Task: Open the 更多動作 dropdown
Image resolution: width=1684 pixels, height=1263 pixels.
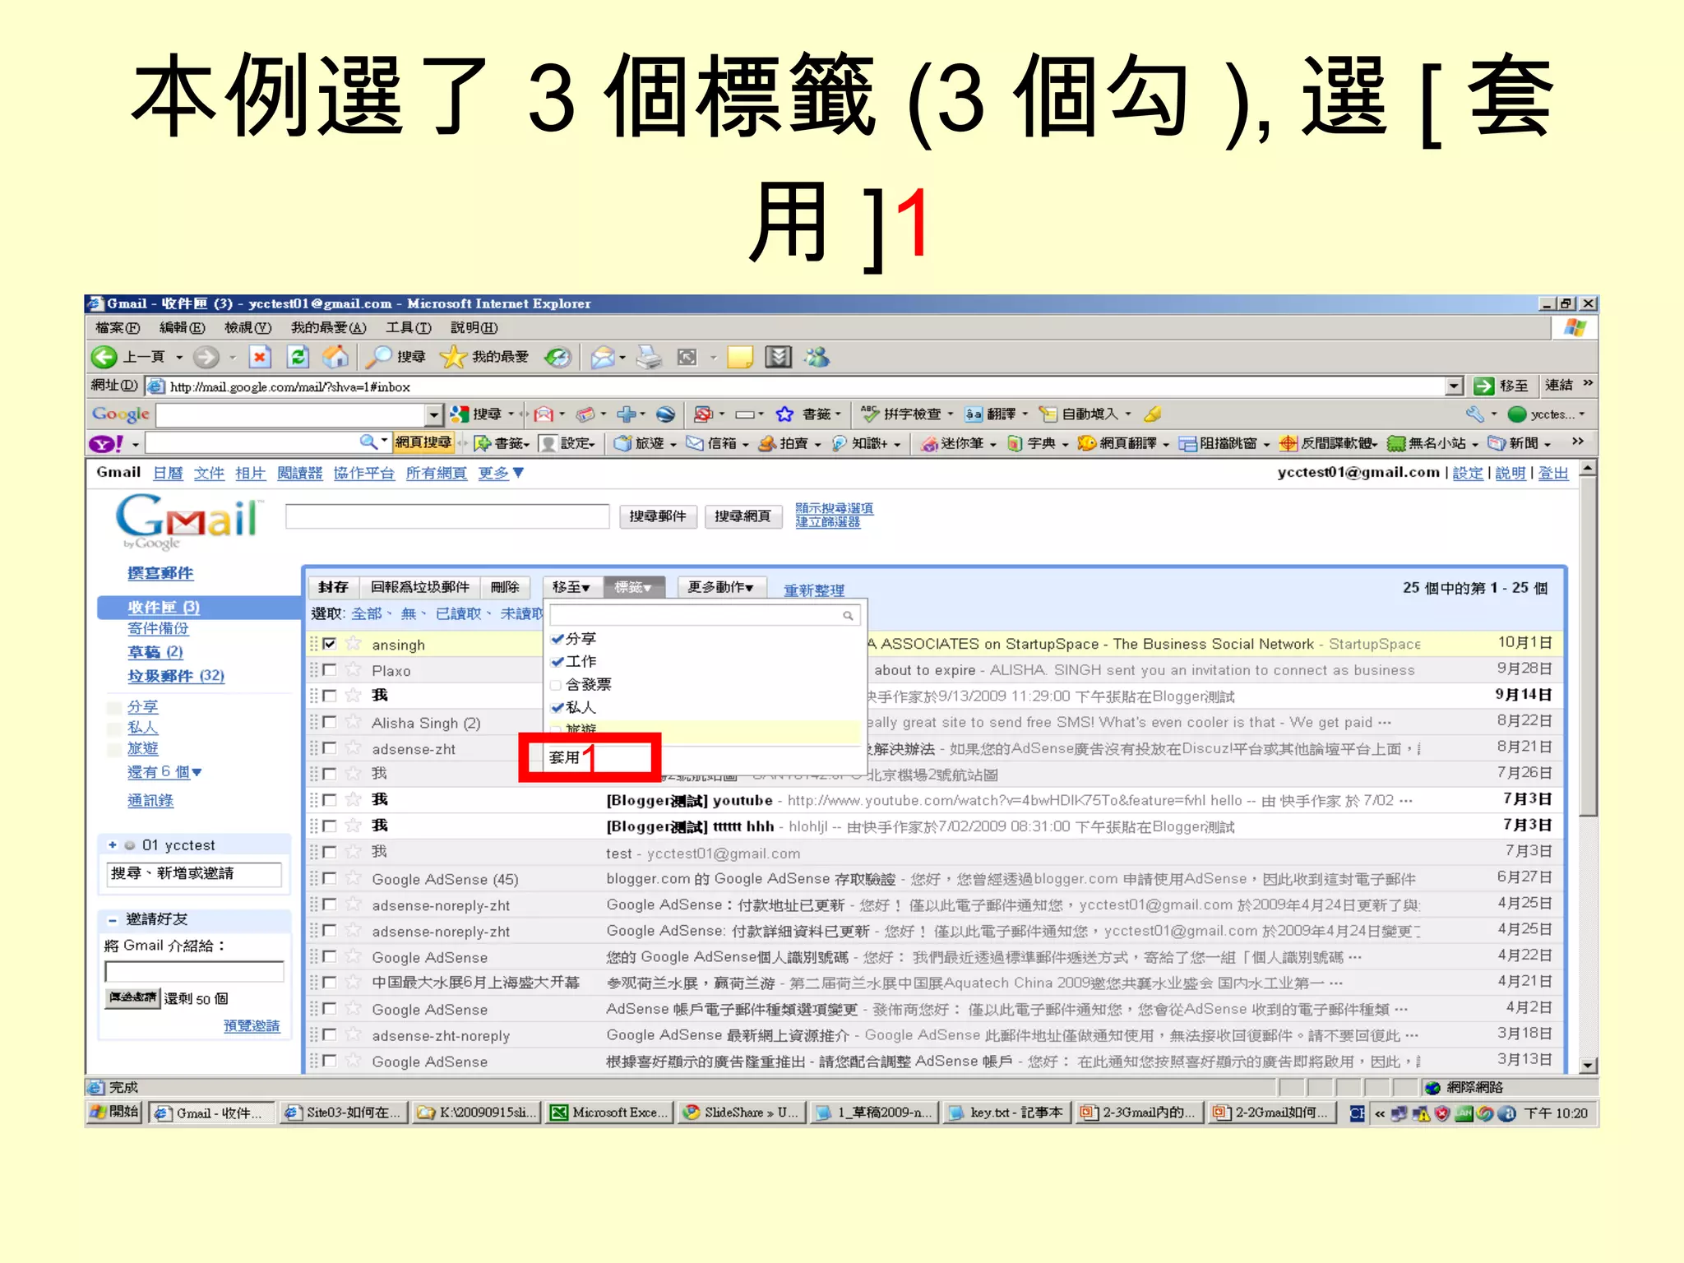Action: 721,587
